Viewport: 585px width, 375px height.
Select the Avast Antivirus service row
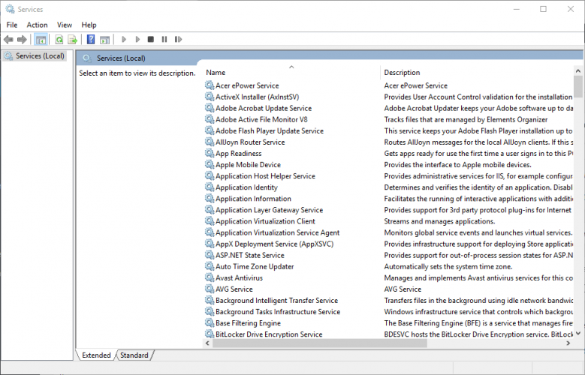click(239, 277)
